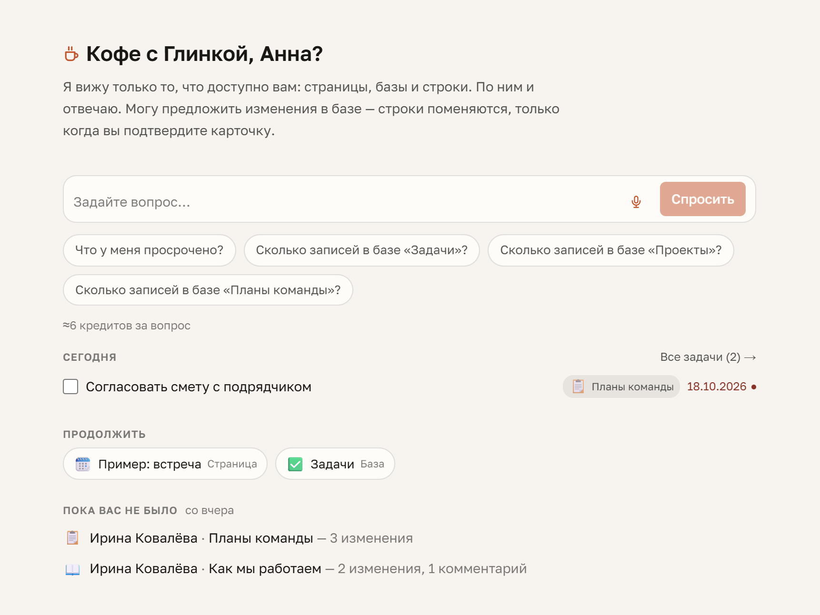
Task: Continue with Пример: встреча page
Action: pyautogui.click(x=165, y=464)
